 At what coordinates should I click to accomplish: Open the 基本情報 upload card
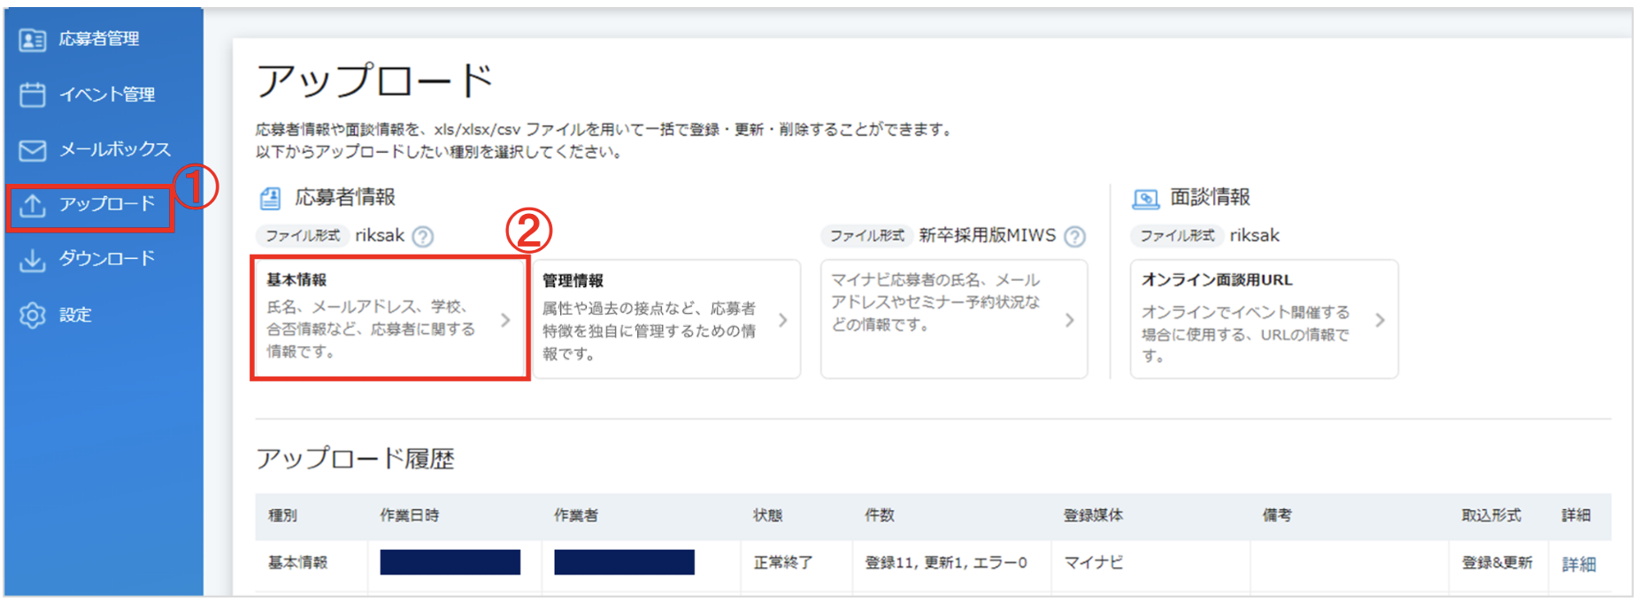tap(389, 319)
